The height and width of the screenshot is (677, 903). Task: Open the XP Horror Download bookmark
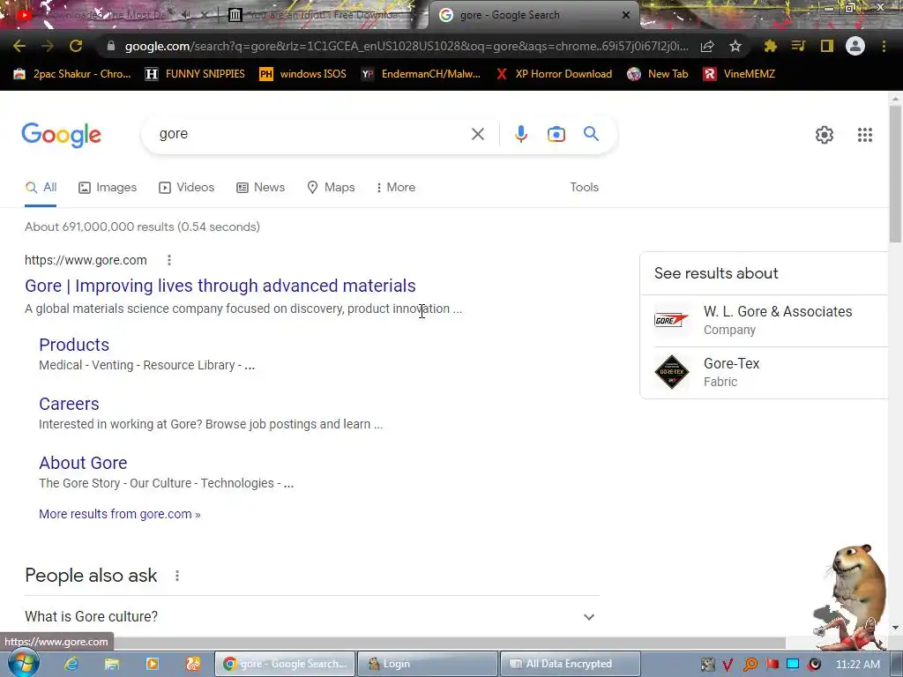click(x=554, y=74)
